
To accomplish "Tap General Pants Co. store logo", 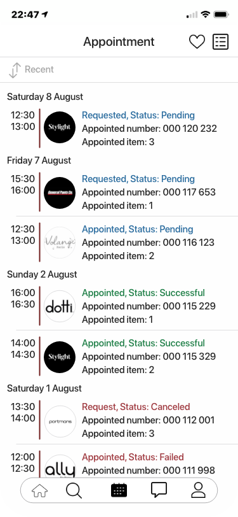I will click(x=60, y=192).
